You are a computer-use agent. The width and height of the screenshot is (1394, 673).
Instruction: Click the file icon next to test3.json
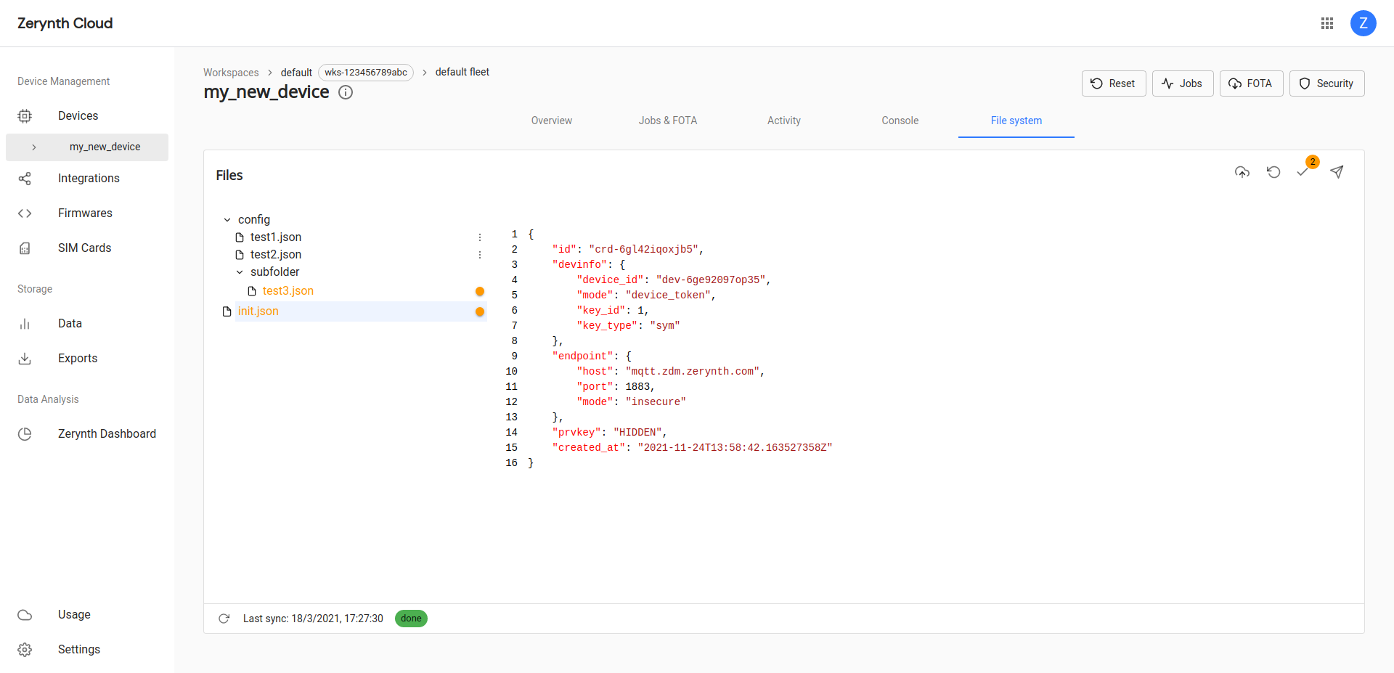[x=252, y=291]
